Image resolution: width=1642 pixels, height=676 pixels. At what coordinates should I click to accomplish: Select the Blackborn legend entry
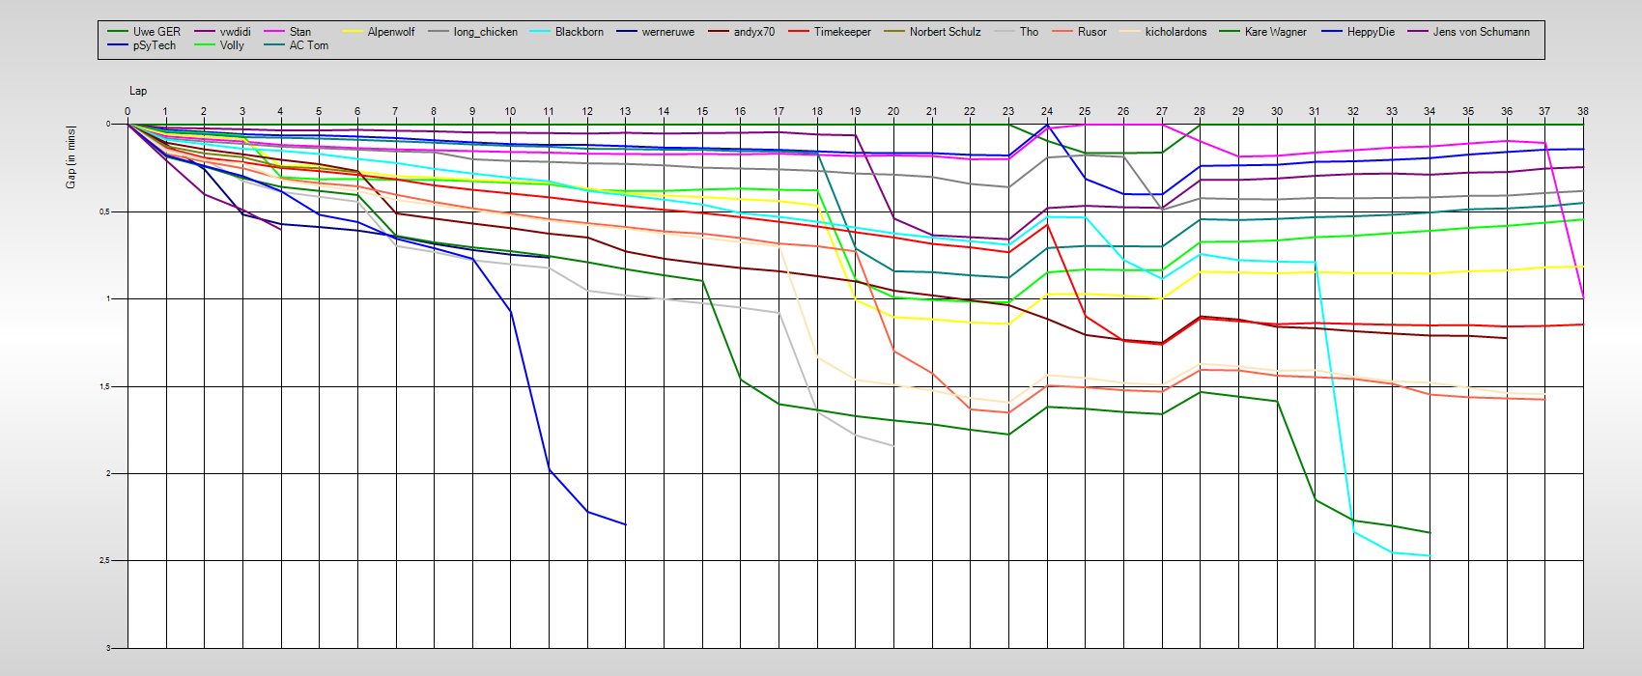click(x=579, y=32)
